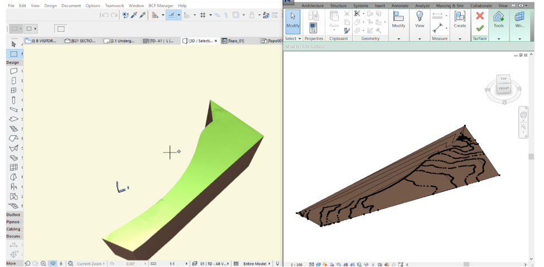The width and height of the screenshot is (544, 267).
Task: Click the FRONT face of the ViewCube
Action: click(504, 88)
